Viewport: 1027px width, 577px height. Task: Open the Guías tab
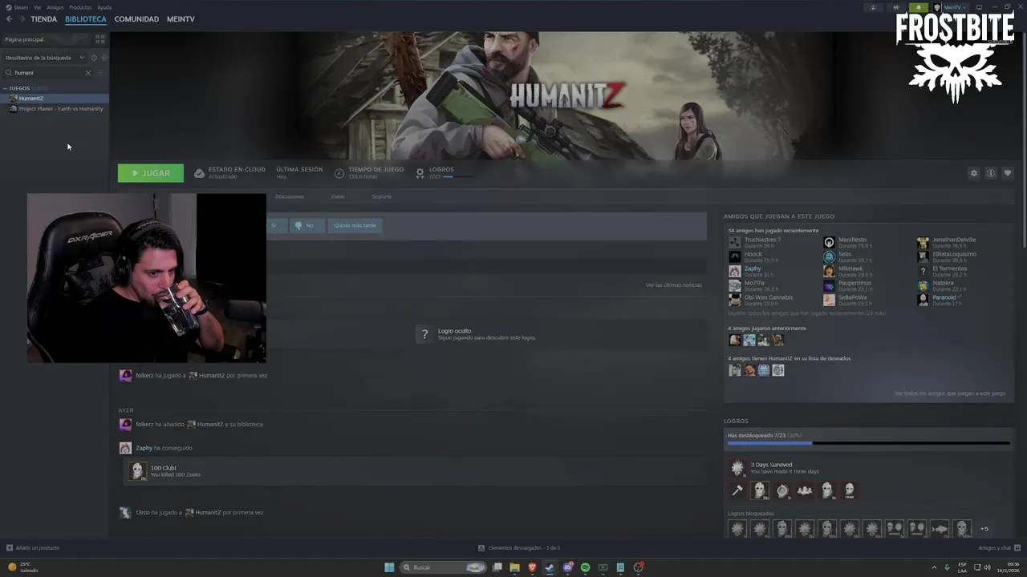pyautogui.click(x=338, y=196)
